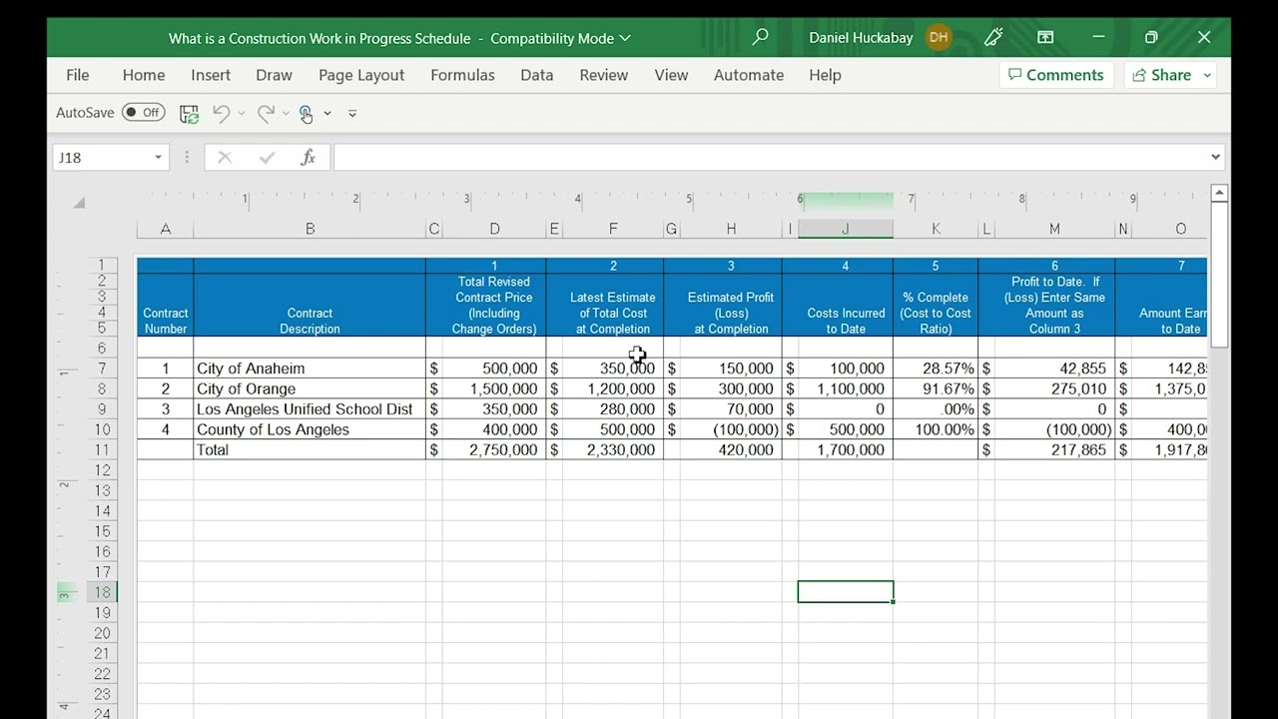
Task: Click the DH account avatar
Action: pos(939,38)
